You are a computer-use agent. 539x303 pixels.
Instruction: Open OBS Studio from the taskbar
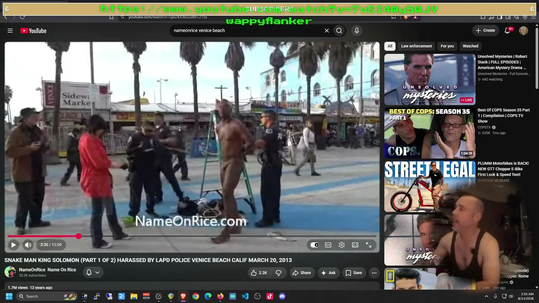click(x=257, y=296)
